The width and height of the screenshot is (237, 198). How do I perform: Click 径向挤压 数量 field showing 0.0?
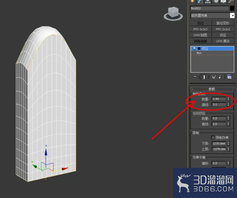coord(219,118)
